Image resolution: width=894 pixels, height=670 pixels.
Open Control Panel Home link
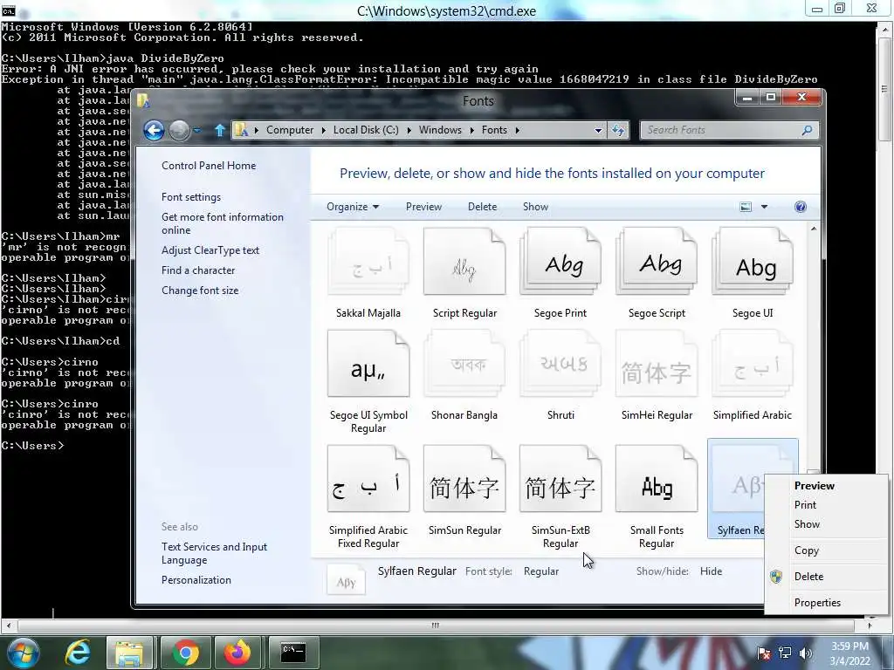(x=209, y=166)
